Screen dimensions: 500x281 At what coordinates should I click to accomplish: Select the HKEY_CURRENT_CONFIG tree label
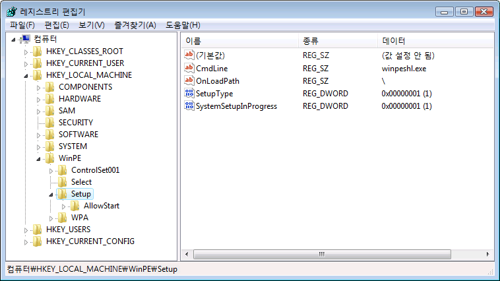point(90,241)
